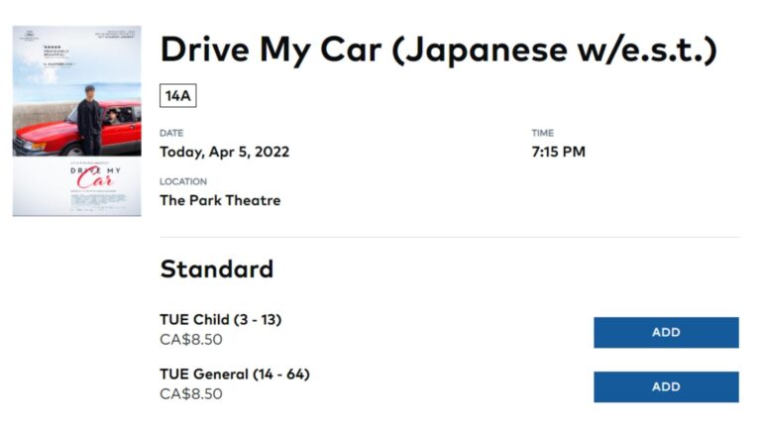Viewport: 761px width, 428px height.
Task: Select the date Today, Apr 5, 2022
Action: coord(225,153)
